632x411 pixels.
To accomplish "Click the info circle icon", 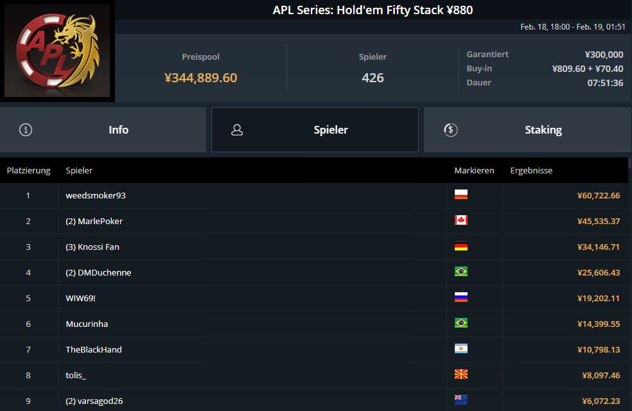I will click(26, 130).
